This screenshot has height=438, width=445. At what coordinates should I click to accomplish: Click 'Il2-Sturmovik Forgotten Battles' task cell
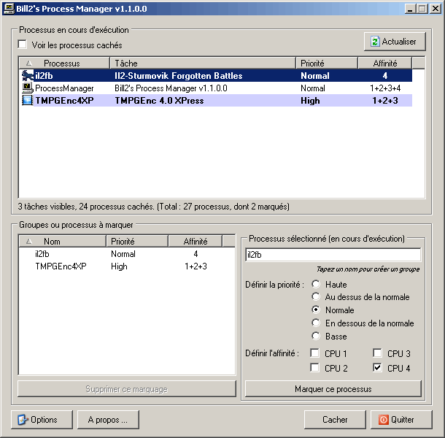point(179,76)
